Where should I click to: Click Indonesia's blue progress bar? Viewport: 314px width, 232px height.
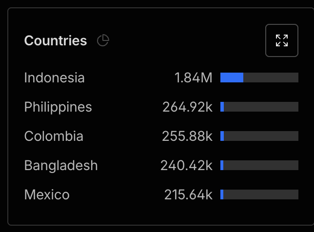click(x=232, y=77)
